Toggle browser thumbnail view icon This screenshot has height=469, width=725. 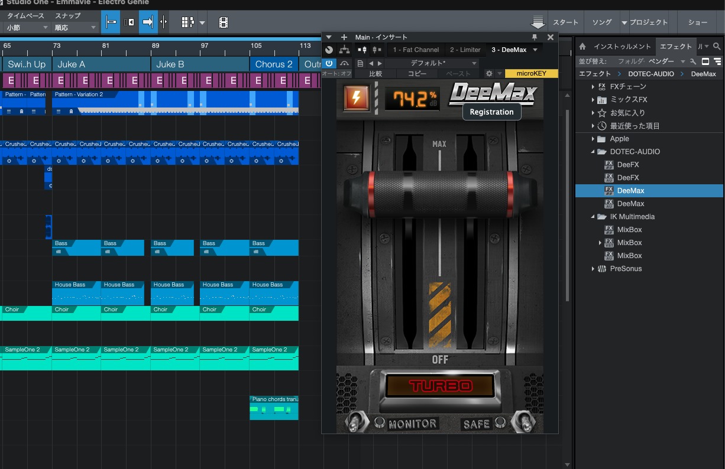[x=705, y=61]
